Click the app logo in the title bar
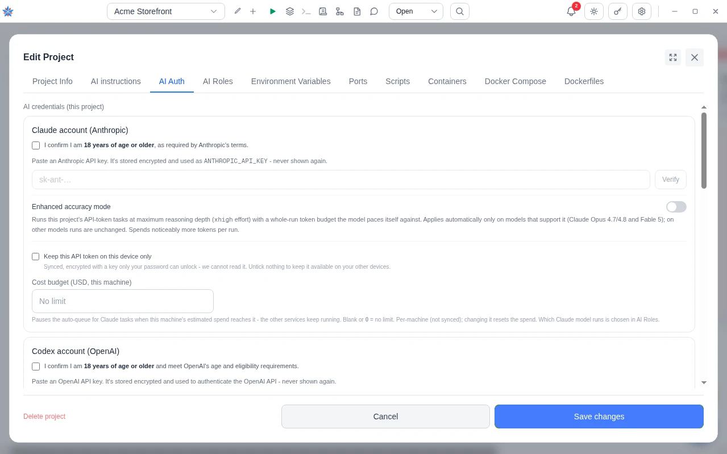 (8, 11)
